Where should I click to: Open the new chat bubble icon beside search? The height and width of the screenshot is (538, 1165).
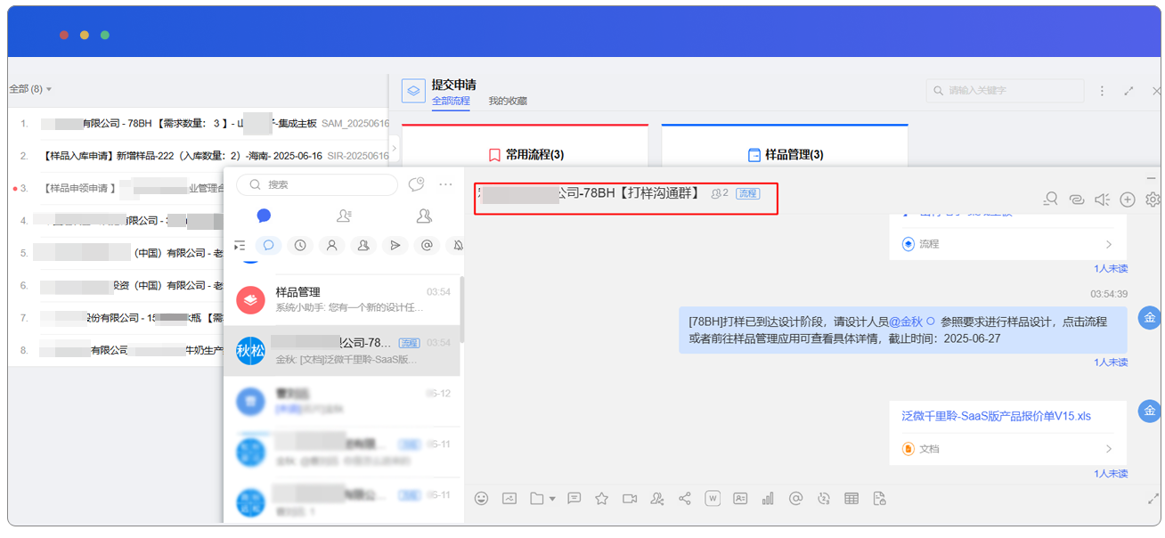(x=416, y=184)
